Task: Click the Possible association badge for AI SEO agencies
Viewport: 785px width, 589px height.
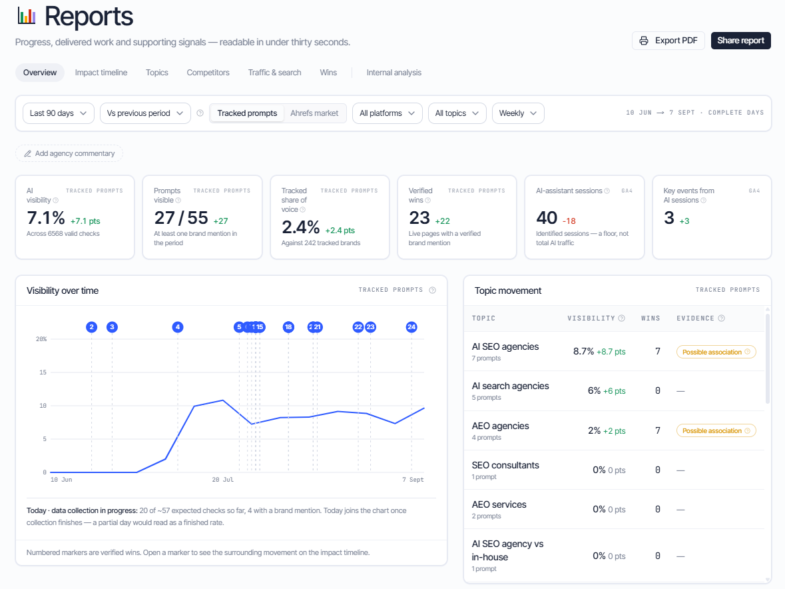Action: pos(716,352)
